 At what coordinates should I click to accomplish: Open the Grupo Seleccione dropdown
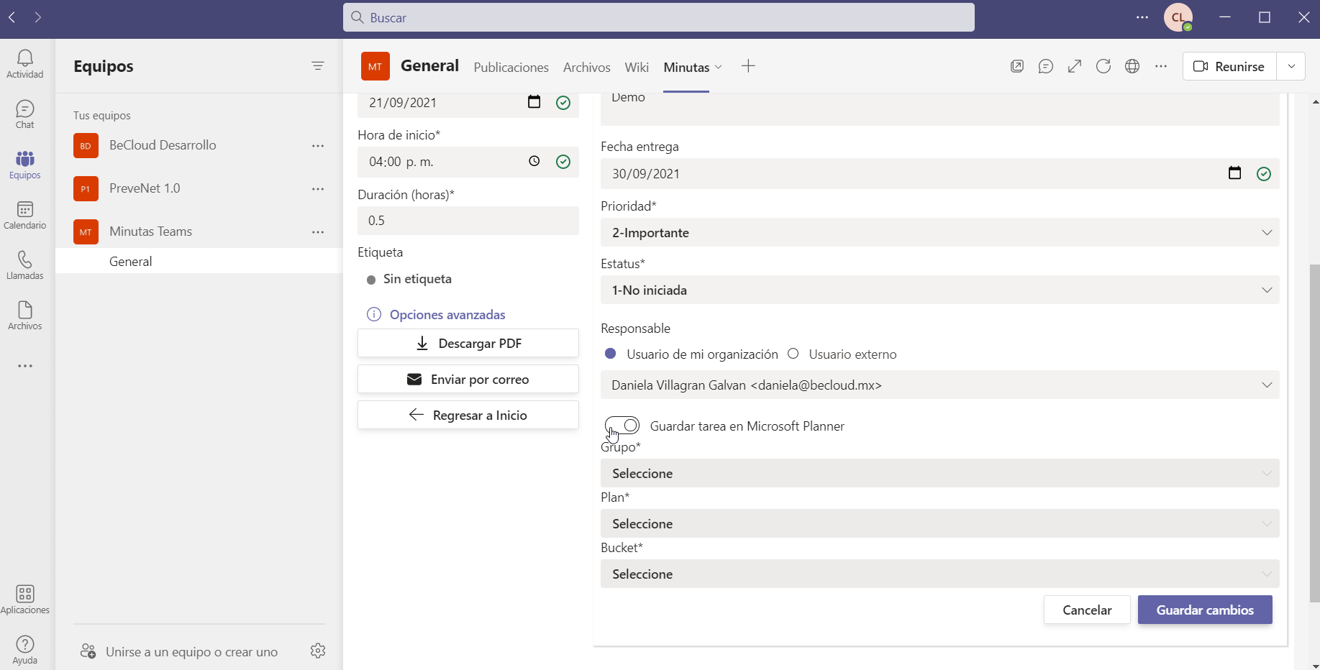[940, 473]
